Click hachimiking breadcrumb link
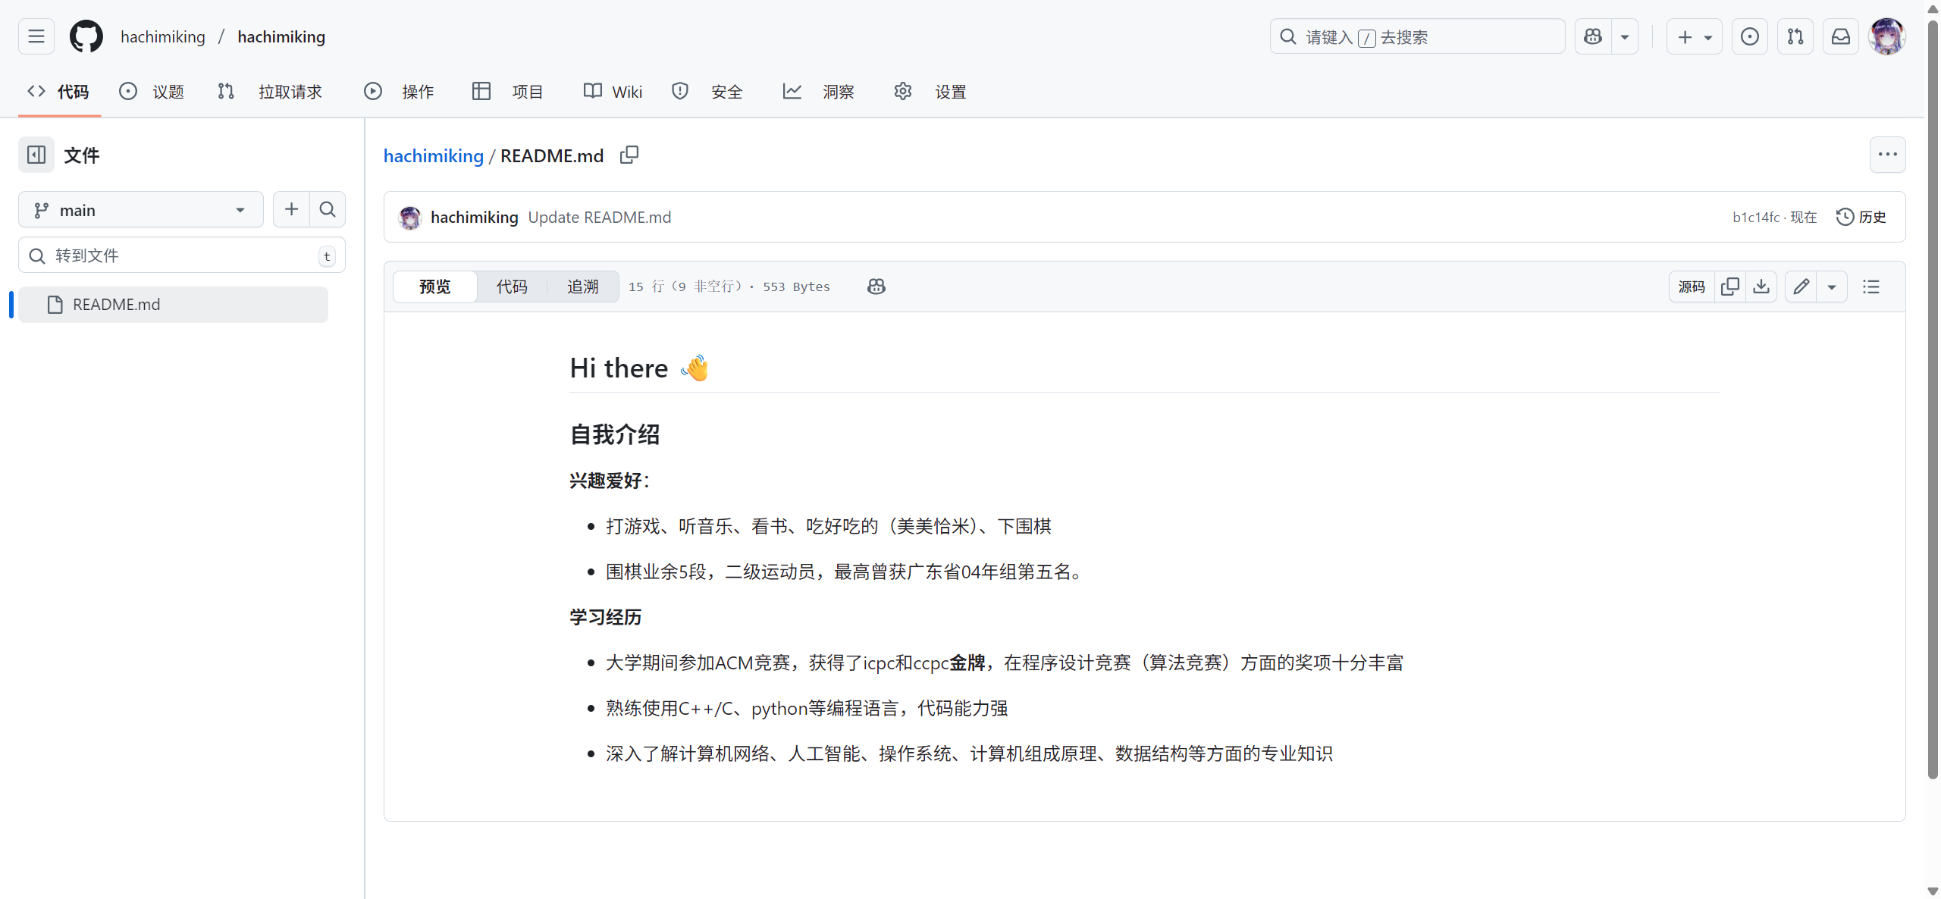1941x899 pixels. (433, 155)
